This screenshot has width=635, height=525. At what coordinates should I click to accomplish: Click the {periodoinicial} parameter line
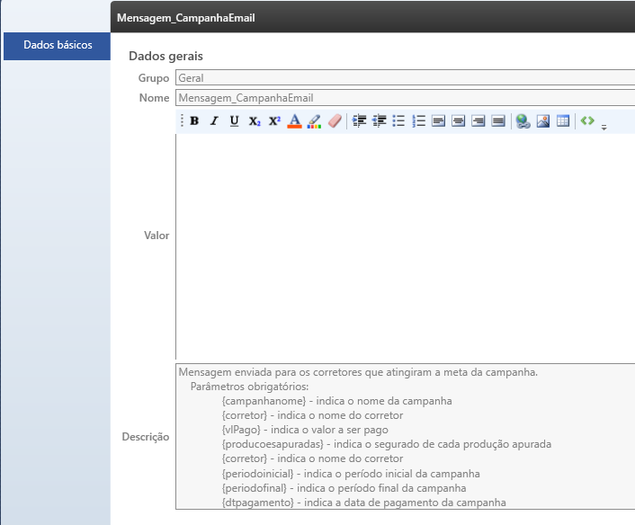[x=351, y=473]
